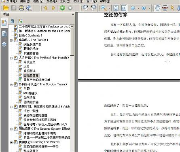This screenshot has width=180, height=152.
Task: Click the Print icon in toolbar
Action: 21,8
